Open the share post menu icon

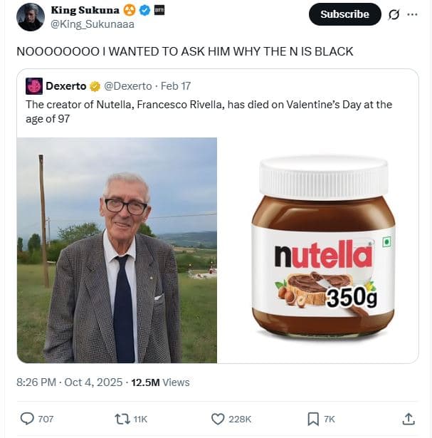pyautogui.click(x=409, y=419)
